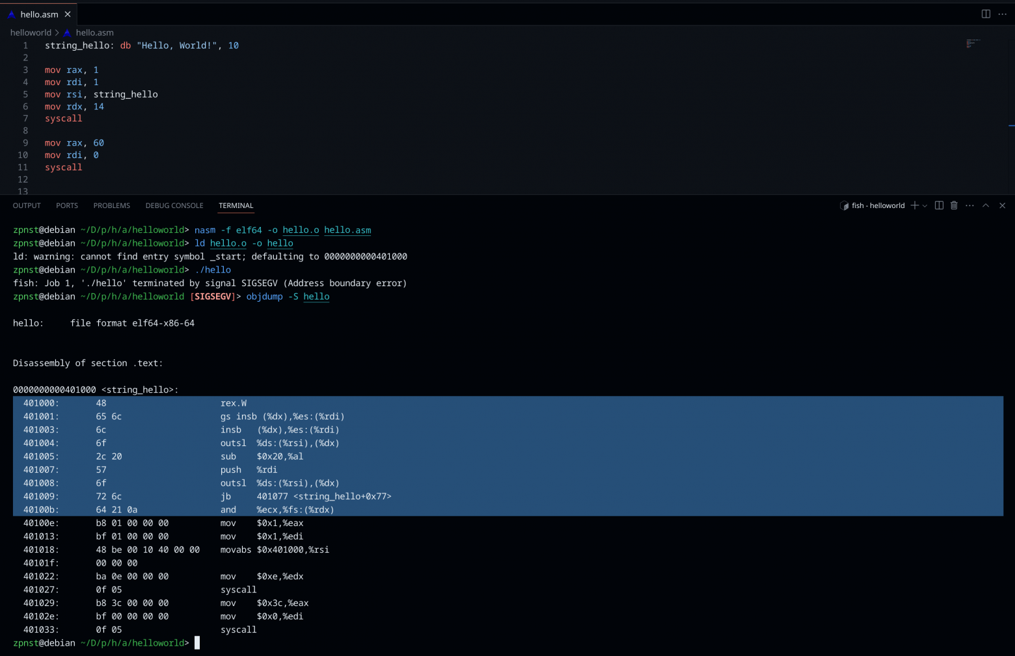Select the PORTS panel tab
This screenshot has width=1015, height=656.
[x=66, y=205]
